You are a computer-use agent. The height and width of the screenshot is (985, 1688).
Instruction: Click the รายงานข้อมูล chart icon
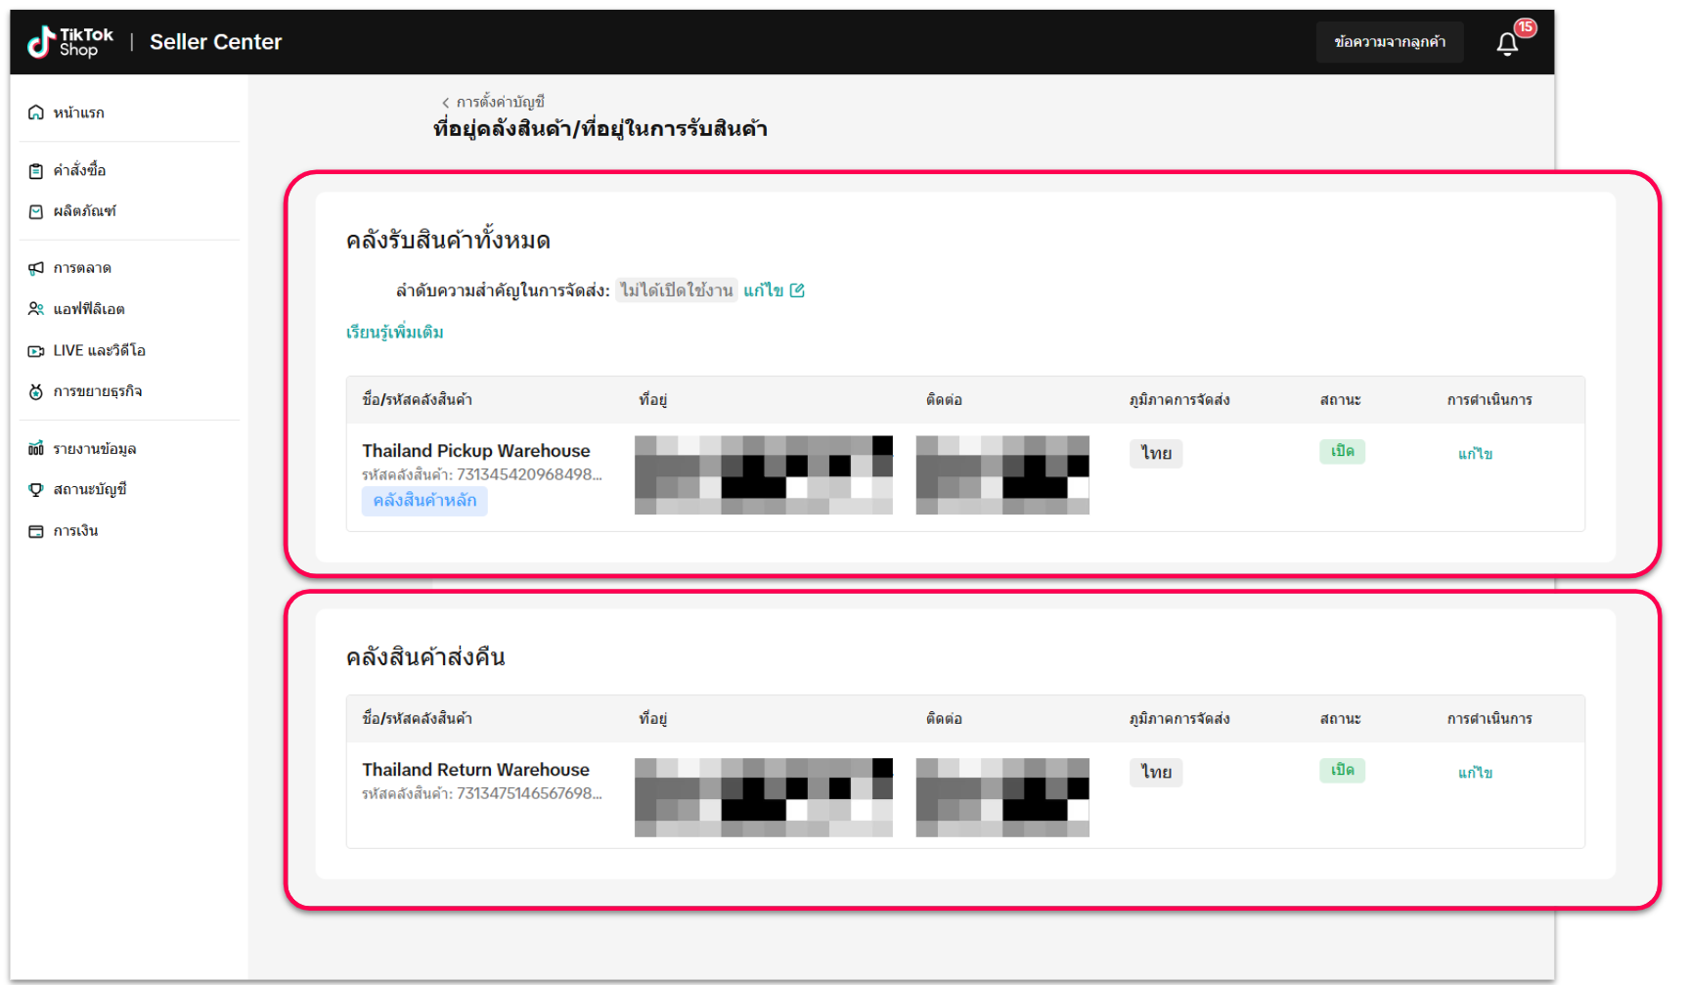click(36, 449)
